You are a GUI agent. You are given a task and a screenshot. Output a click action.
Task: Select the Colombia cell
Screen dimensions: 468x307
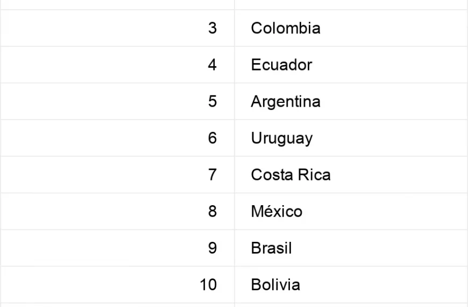pyautogui.click(x=351, y=28)
